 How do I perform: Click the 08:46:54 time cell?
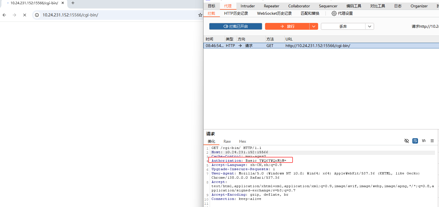[215, 46]
